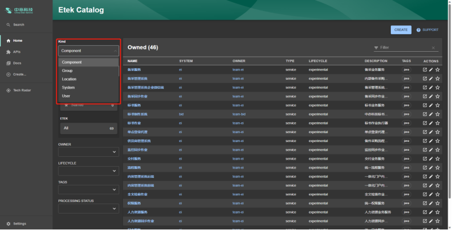Click the CREATE button
This screenshot has width=452, height=230.
pos(401,30)
